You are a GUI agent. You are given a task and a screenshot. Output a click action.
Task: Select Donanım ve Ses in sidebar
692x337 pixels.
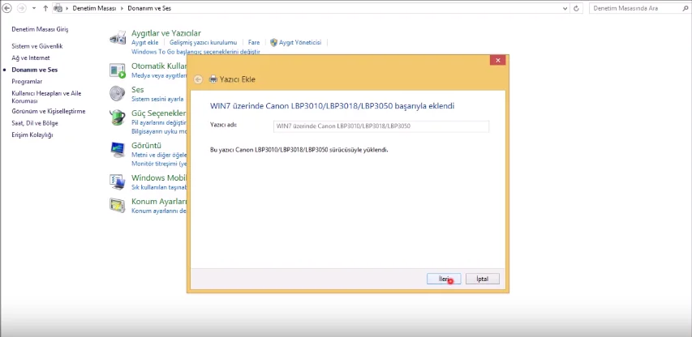[x=34, y=70]
